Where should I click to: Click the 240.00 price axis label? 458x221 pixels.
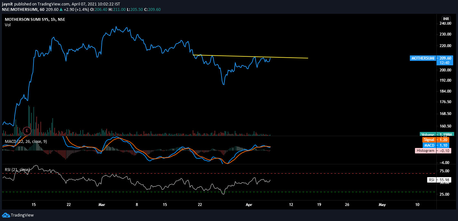(445, 23)
